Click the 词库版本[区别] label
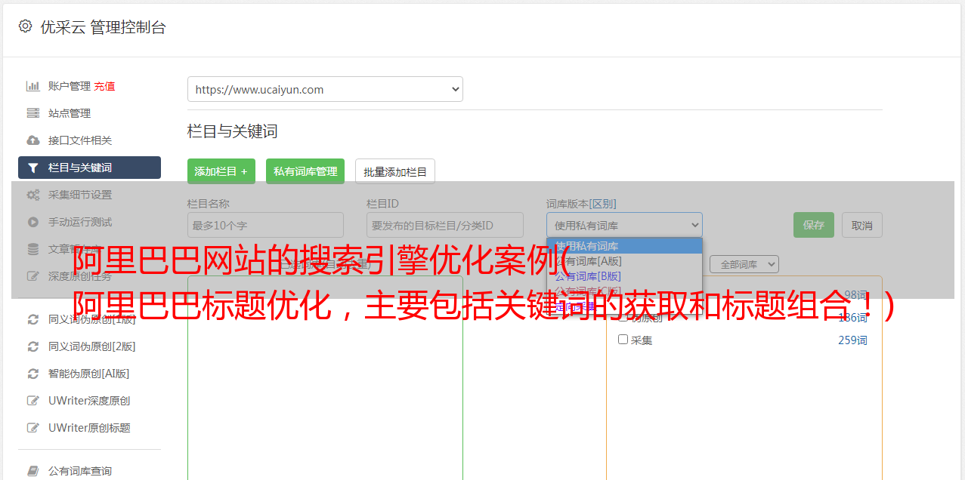This screenshot has width=965, height=480. pos(581,204)
